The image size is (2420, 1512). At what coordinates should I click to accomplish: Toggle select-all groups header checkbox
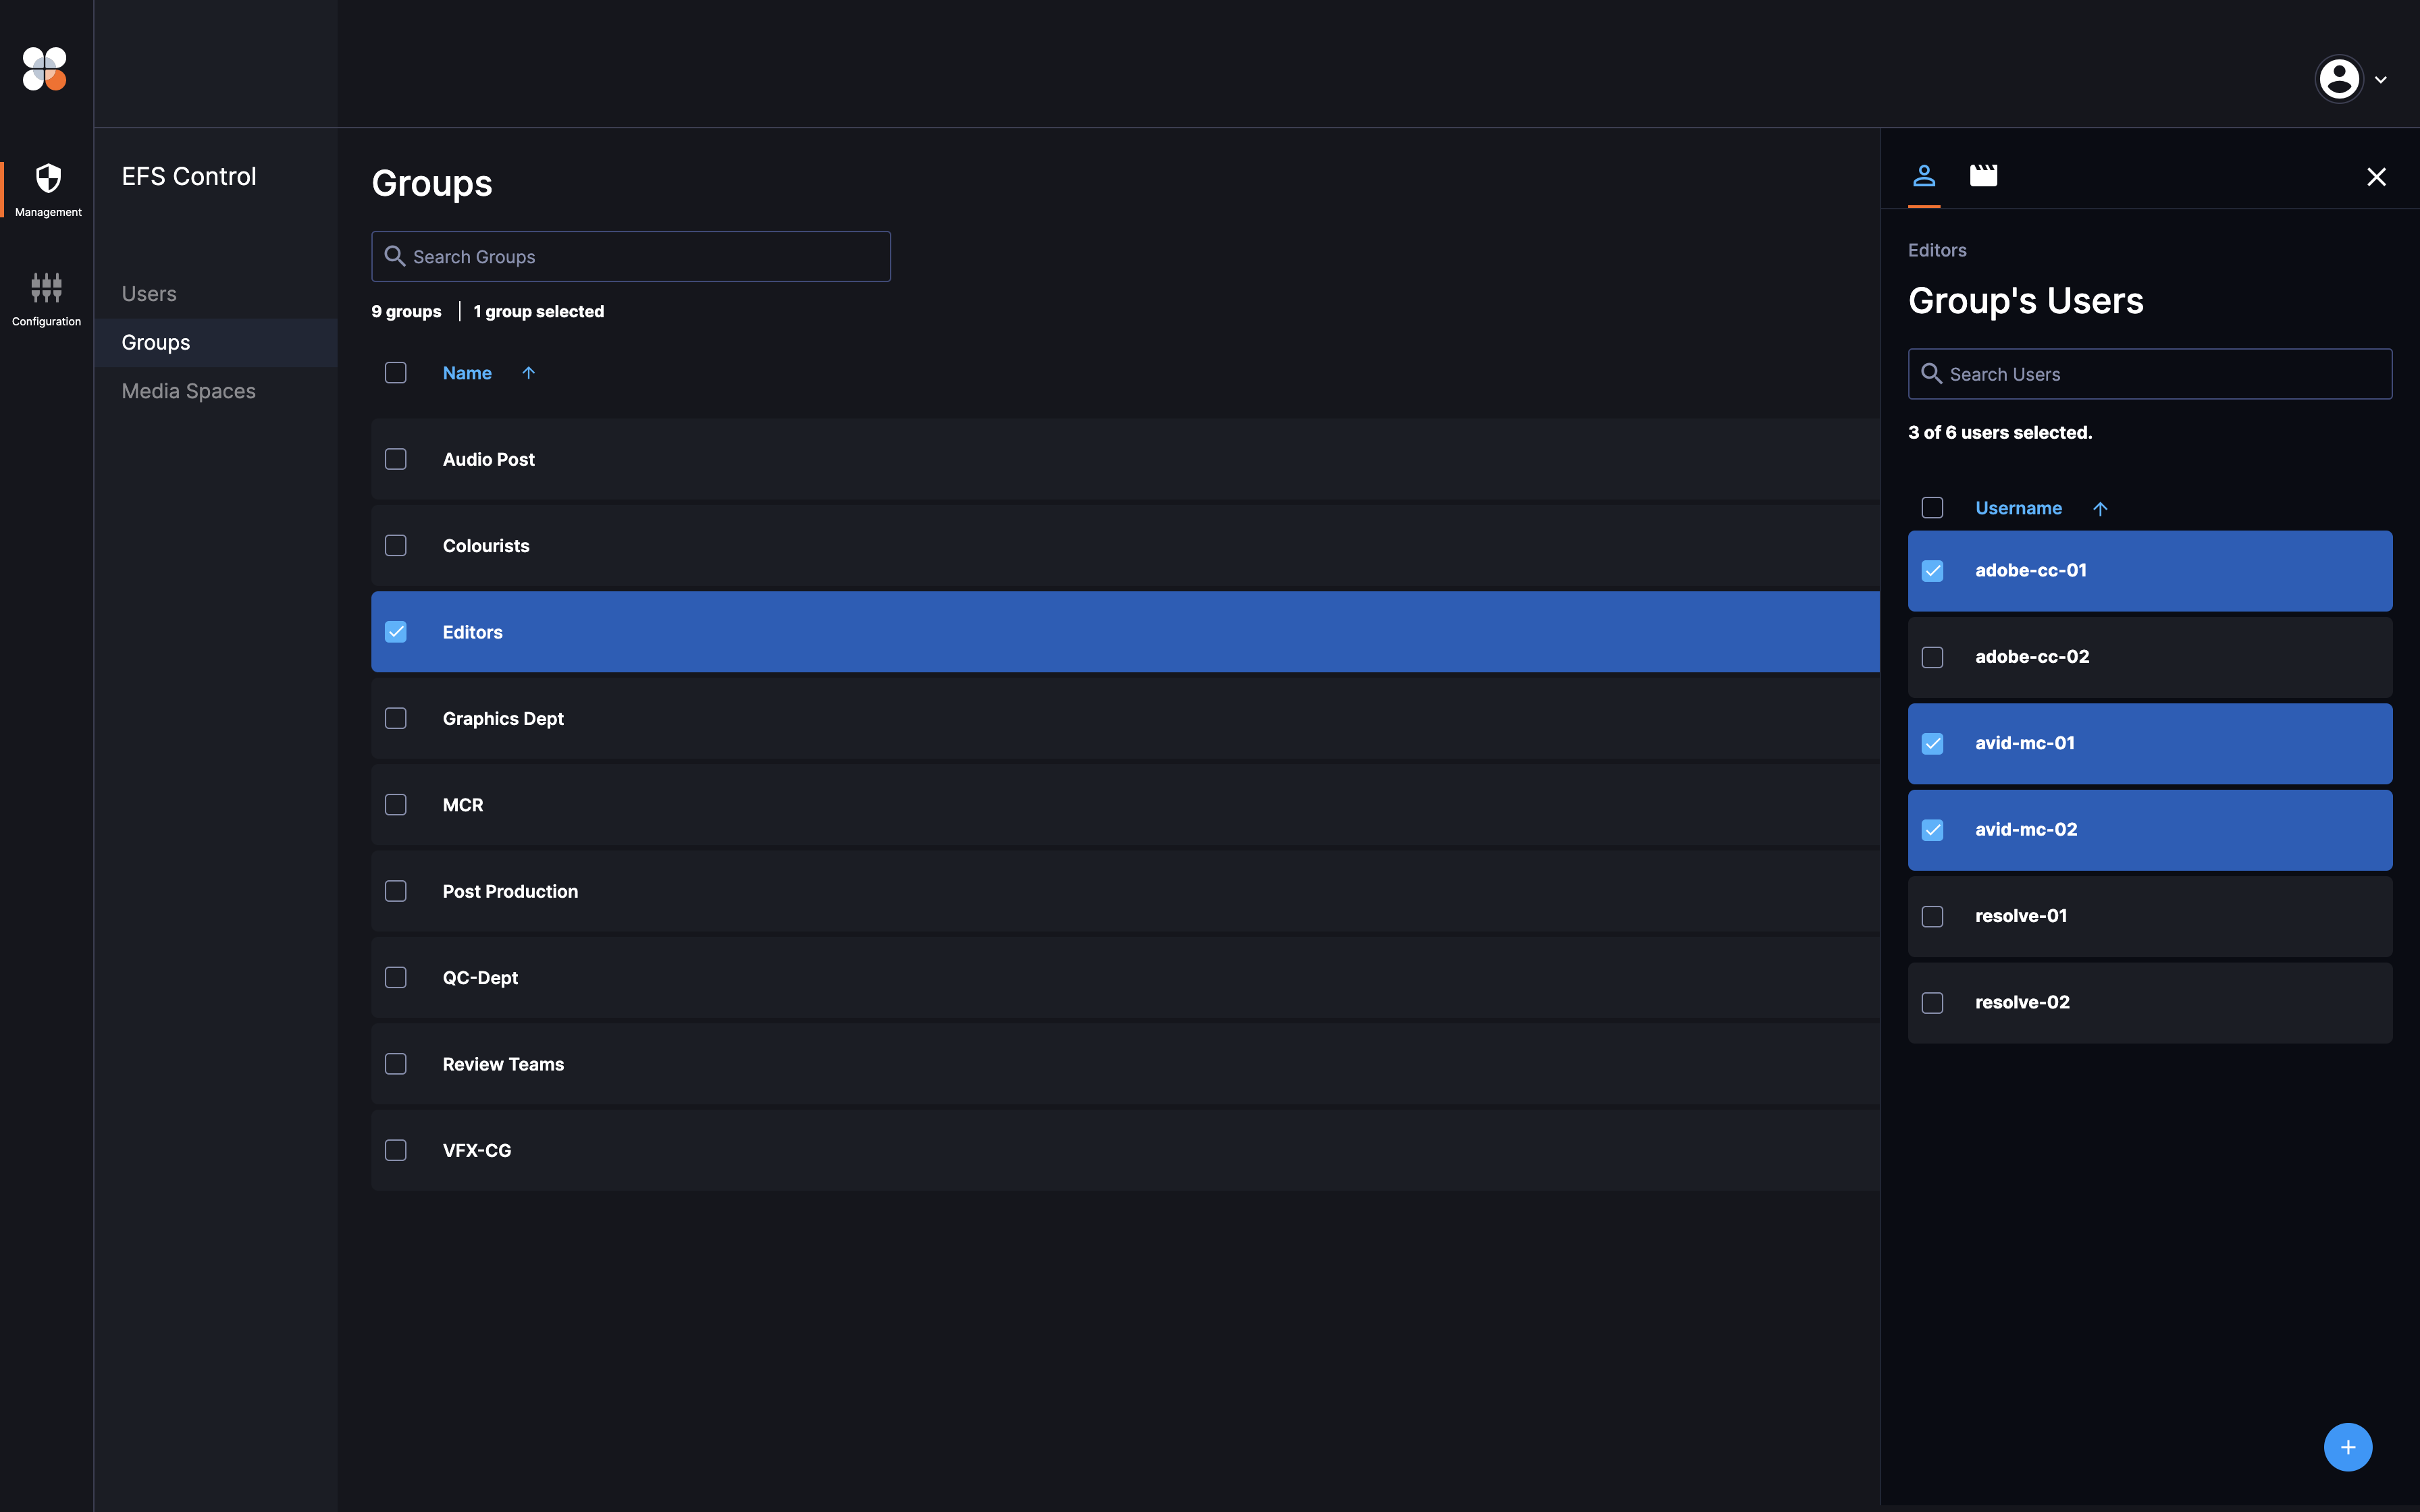[396, 373]
